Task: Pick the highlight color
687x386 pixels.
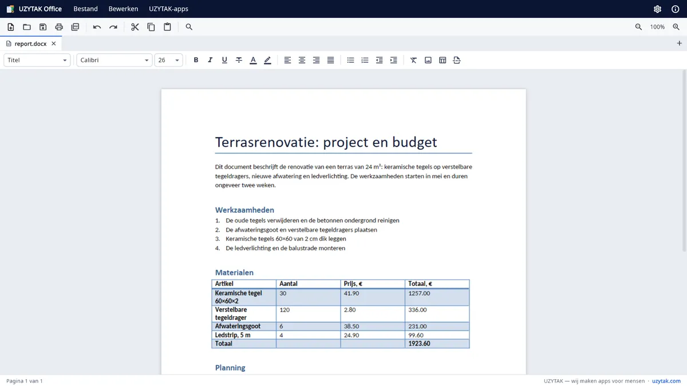Action: point(267,60)
